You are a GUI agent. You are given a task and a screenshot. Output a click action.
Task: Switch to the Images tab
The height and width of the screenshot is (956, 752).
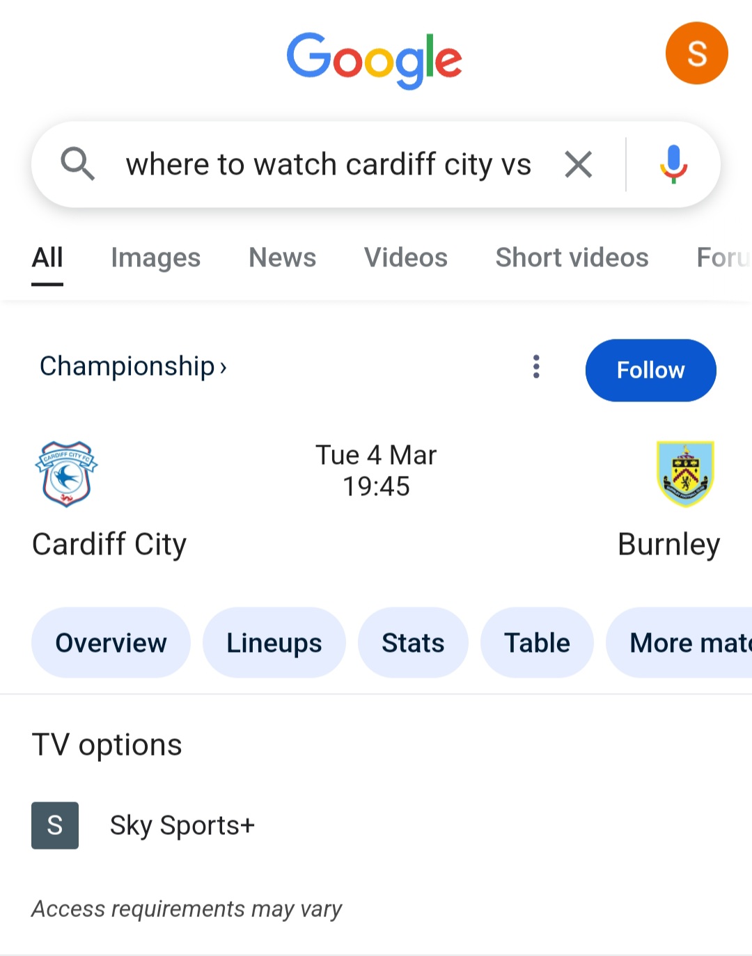point(155,257)
